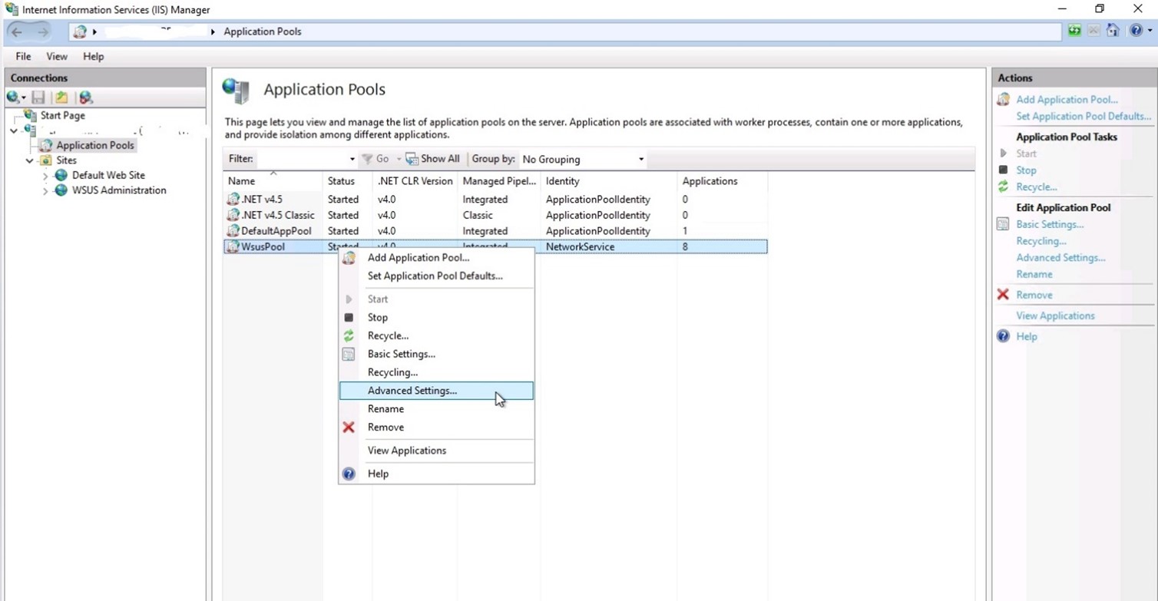
Task: Open the Group by No Grouping dropdown
Action: (641, 159)
